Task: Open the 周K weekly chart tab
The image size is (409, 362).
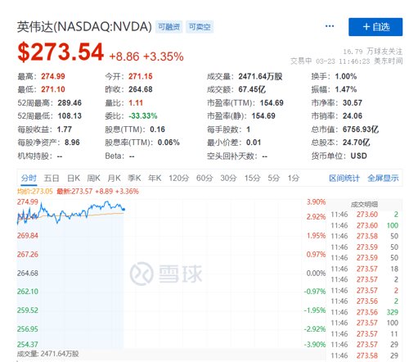Action: click(x=93, y=179)
